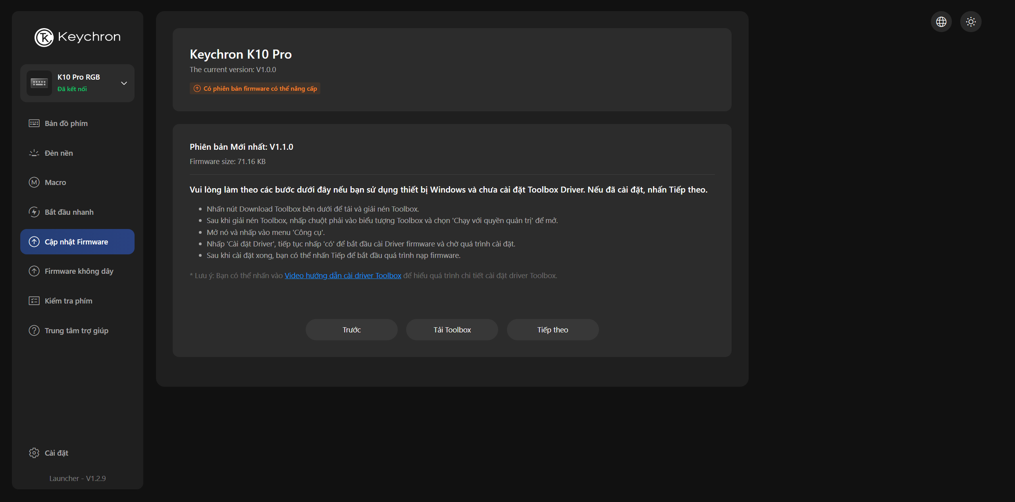Open Trung tâm trợ giúp question icon
The image size is (1015, 502).
pyautogui.click(x=34, y=330)
